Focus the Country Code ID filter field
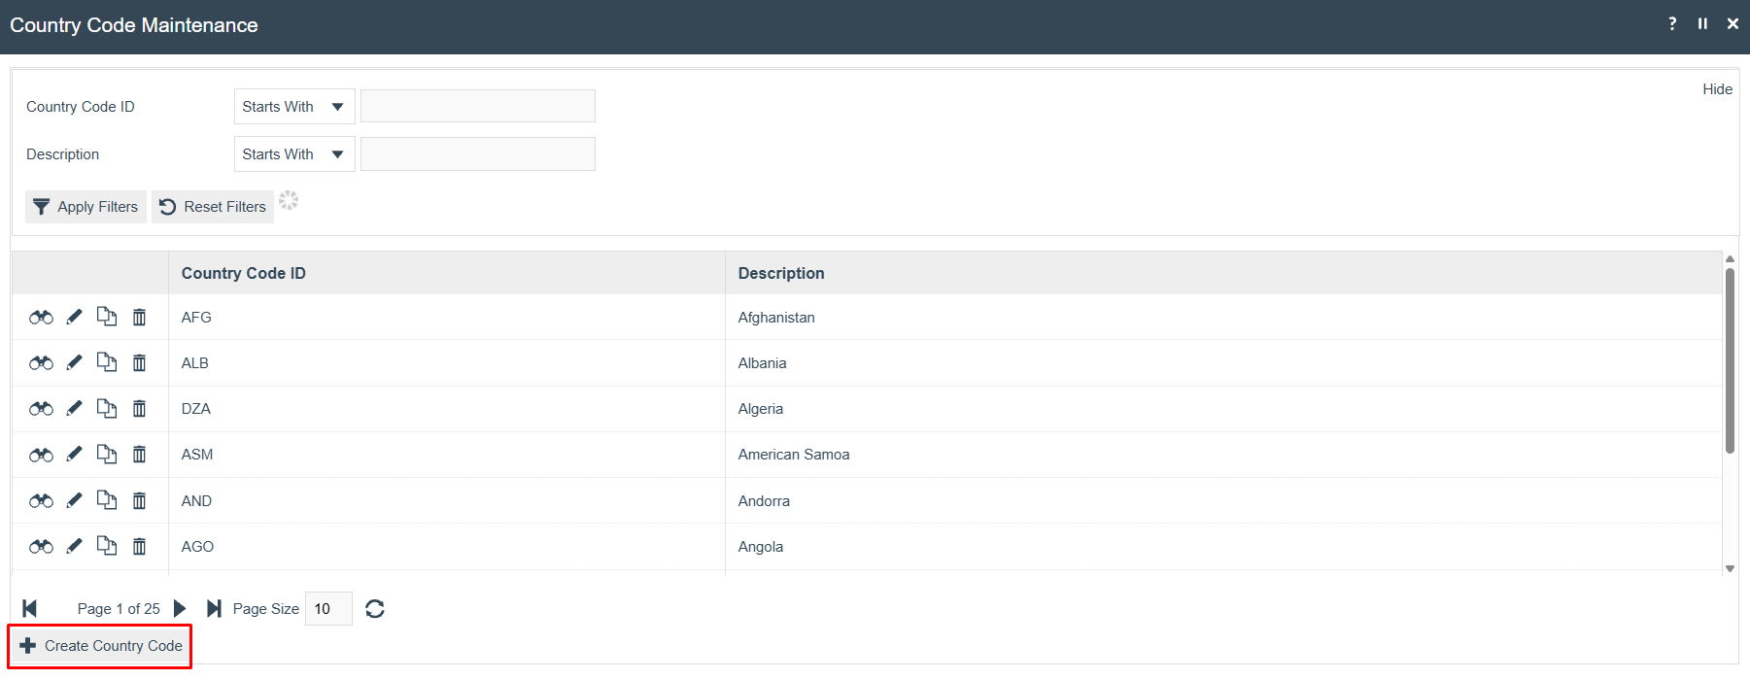This screenshot has width=1750, height=679. [x=478, y=107]
